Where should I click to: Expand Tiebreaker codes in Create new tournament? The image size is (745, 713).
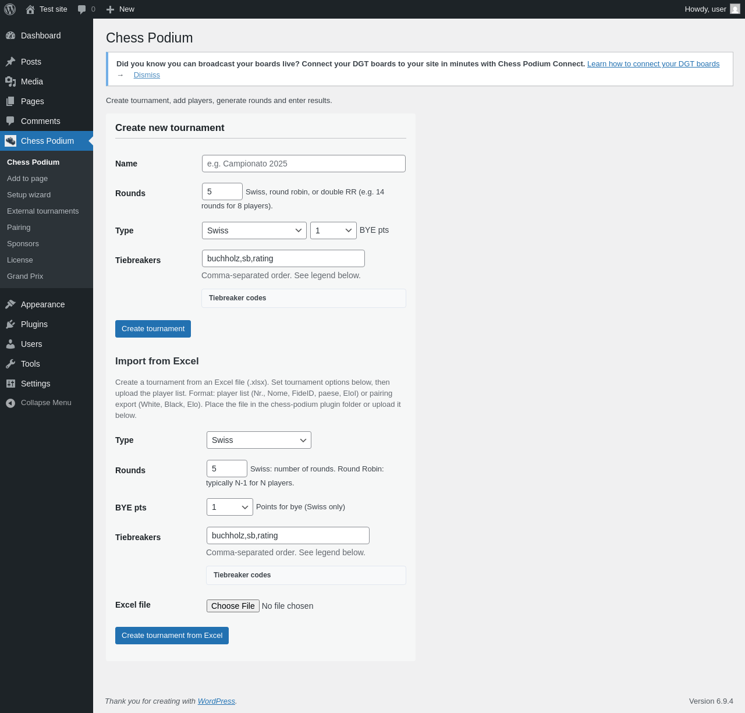coord(304,298)
